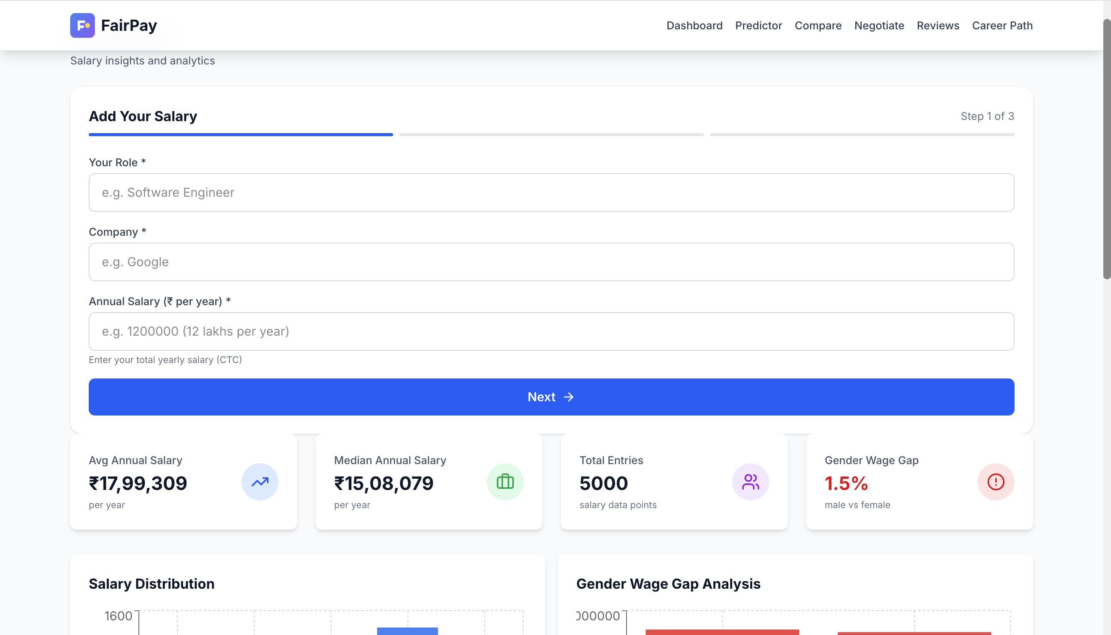The width and height of the screenshot is (1111, 635).
Task: Go to the Compare section
Action: [x=818, y=25]
